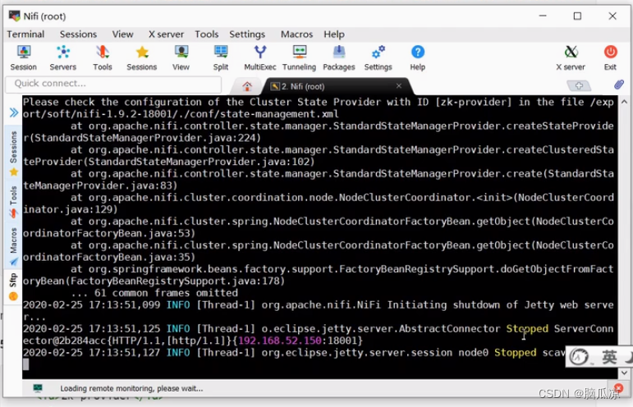Open the X server menu
This screenshot has width=633, height=407.
coord(166,34)
